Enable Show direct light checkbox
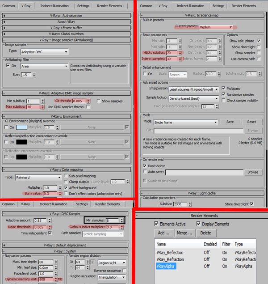This screenshot has height=284, width=268. (259, 47)
